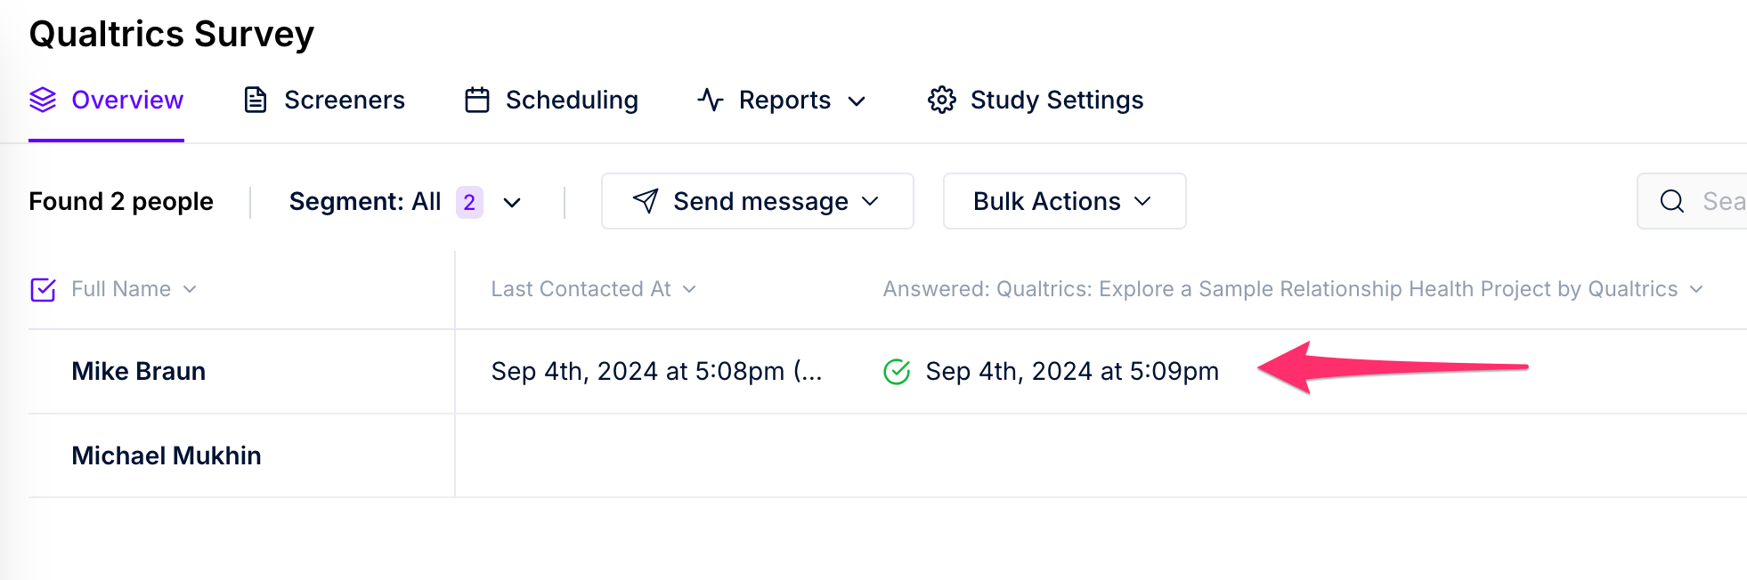Screen dimensions: 1747x580
Task: Switch to the Screeners tab
Action: point(325,100)
